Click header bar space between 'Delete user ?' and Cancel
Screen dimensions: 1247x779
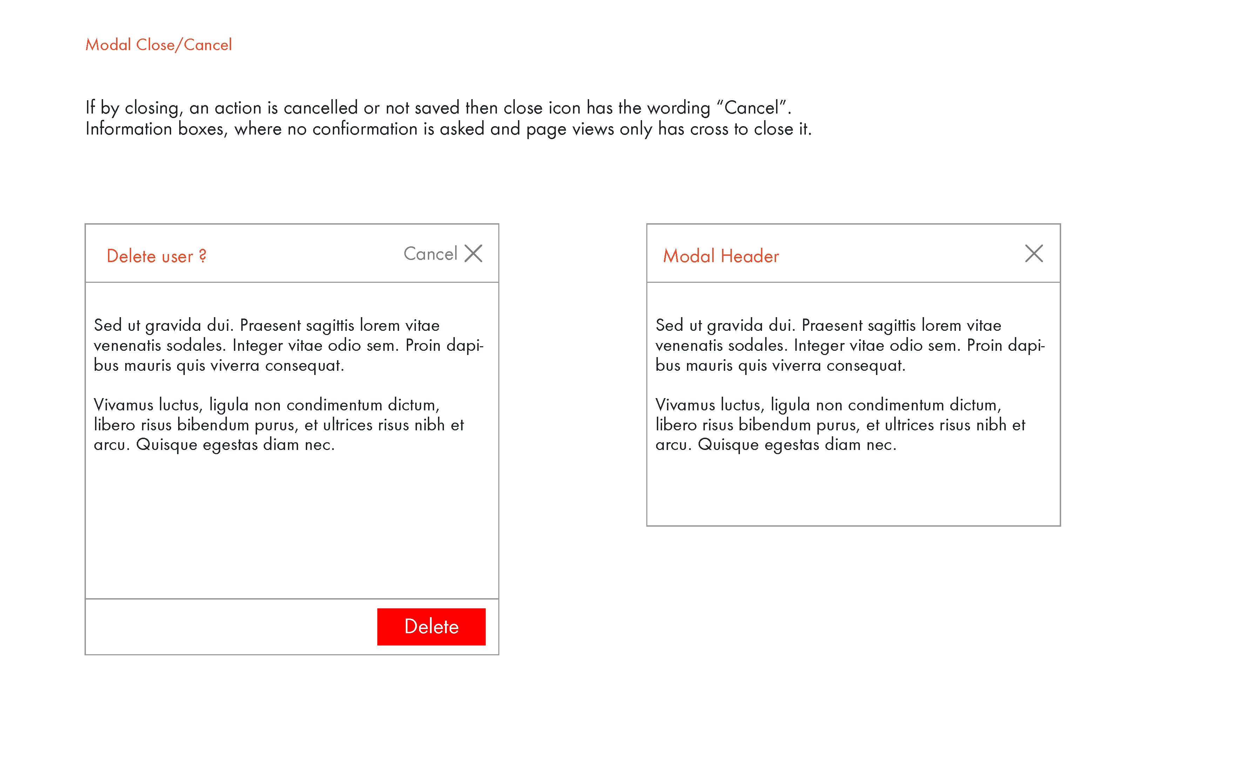[304, 254]
